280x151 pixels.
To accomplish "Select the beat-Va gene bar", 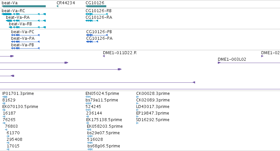I will [x=24, y=6].
